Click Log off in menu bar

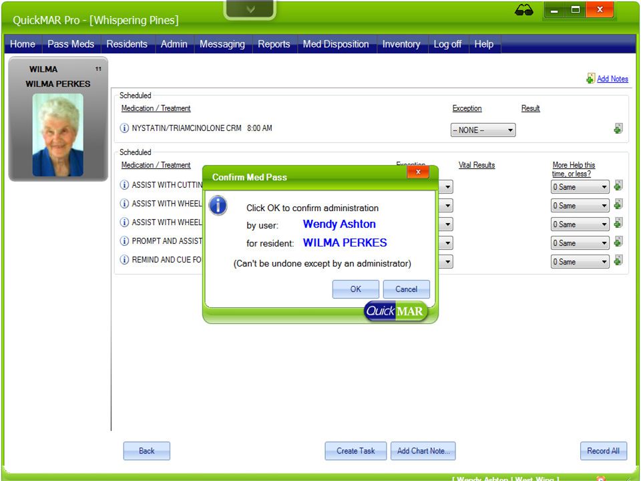(x=447, y=44)
